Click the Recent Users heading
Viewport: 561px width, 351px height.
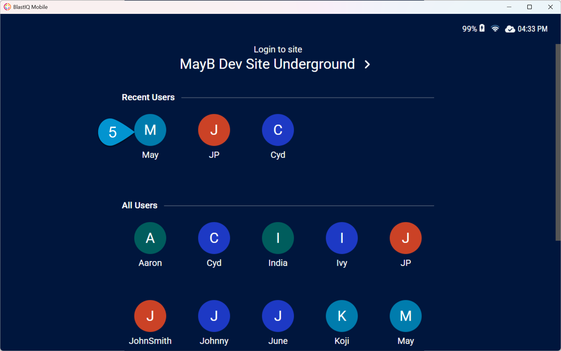pos(148,97)
